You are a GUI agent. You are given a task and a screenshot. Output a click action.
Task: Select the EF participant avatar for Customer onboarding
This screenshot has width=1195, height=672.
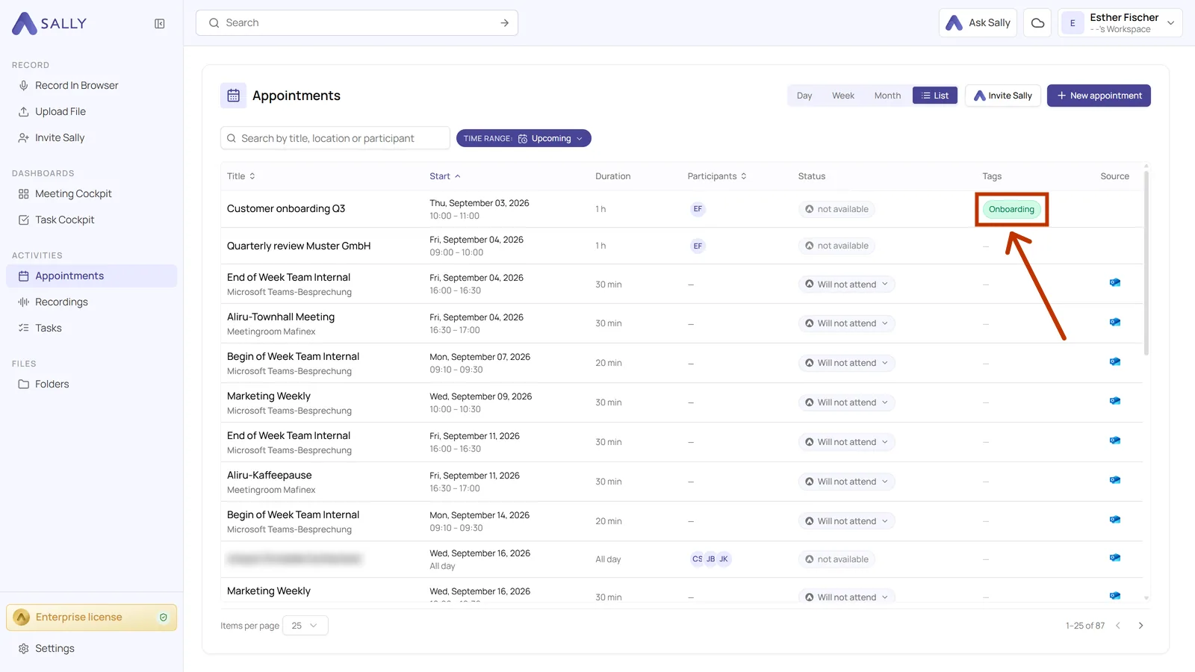tap(698, 209)
